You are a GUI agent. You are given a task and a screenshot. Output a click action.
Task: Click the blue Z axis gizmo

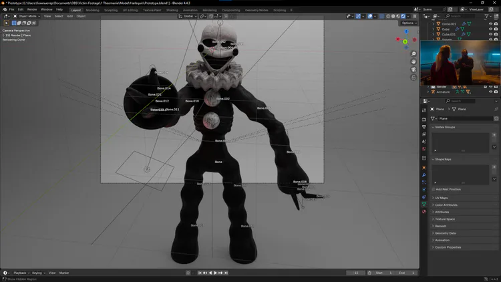coord(406,31)
